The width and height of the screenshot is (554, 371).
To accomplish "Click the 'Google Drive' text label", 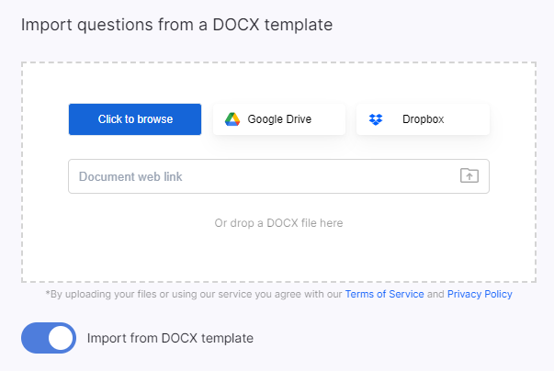I will pos(280,119).
